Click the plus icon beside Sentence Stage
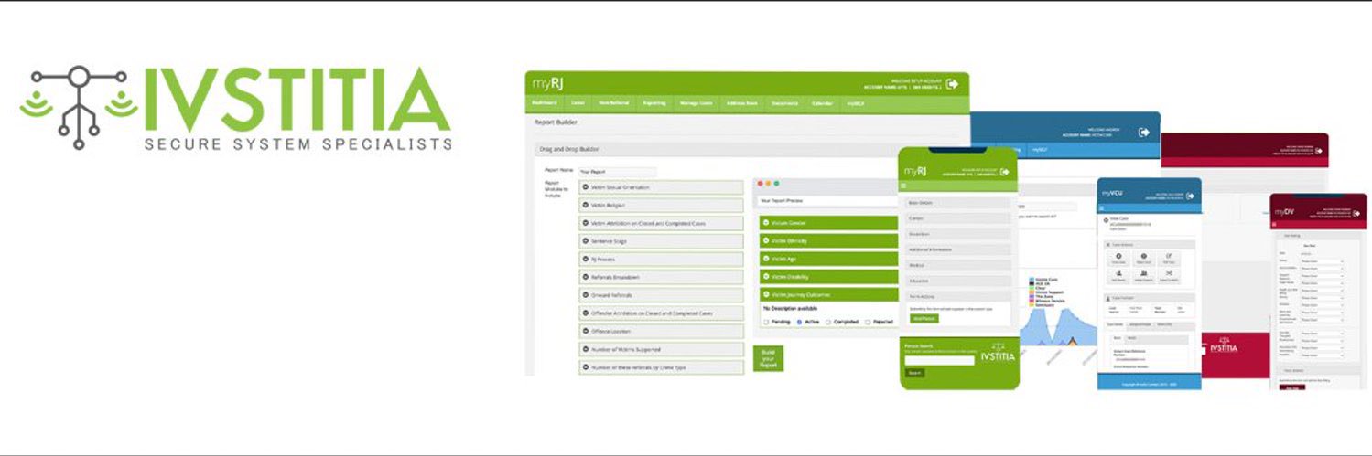 point(586,241)
